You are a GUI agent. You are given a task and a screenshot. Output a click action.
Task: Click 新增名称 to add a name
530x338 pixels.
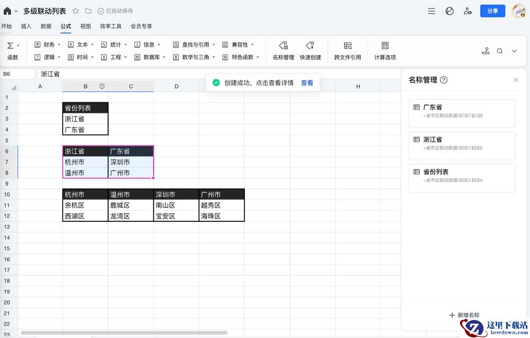464,315
